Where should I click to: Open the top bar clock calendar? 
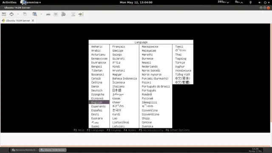click(x=136, y=3)
